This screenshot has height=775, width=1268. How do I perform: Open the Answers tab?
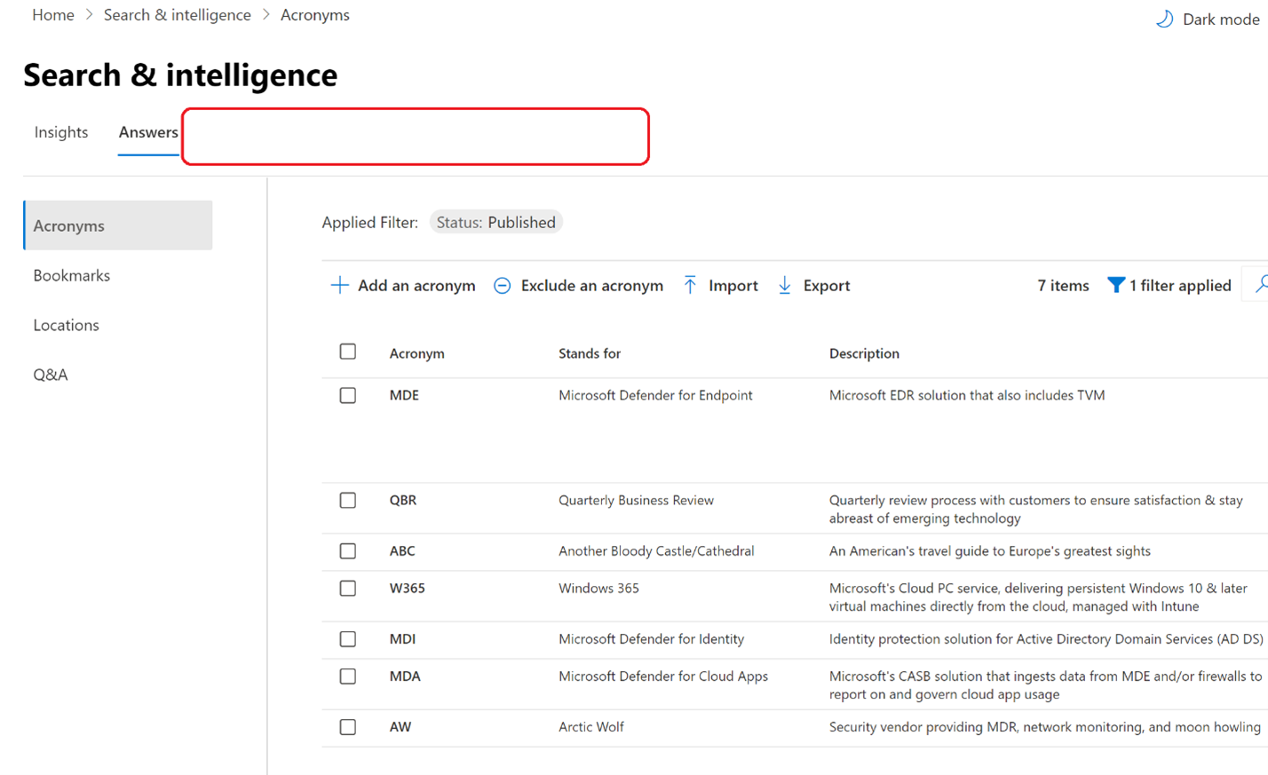[x=148, y=131]
